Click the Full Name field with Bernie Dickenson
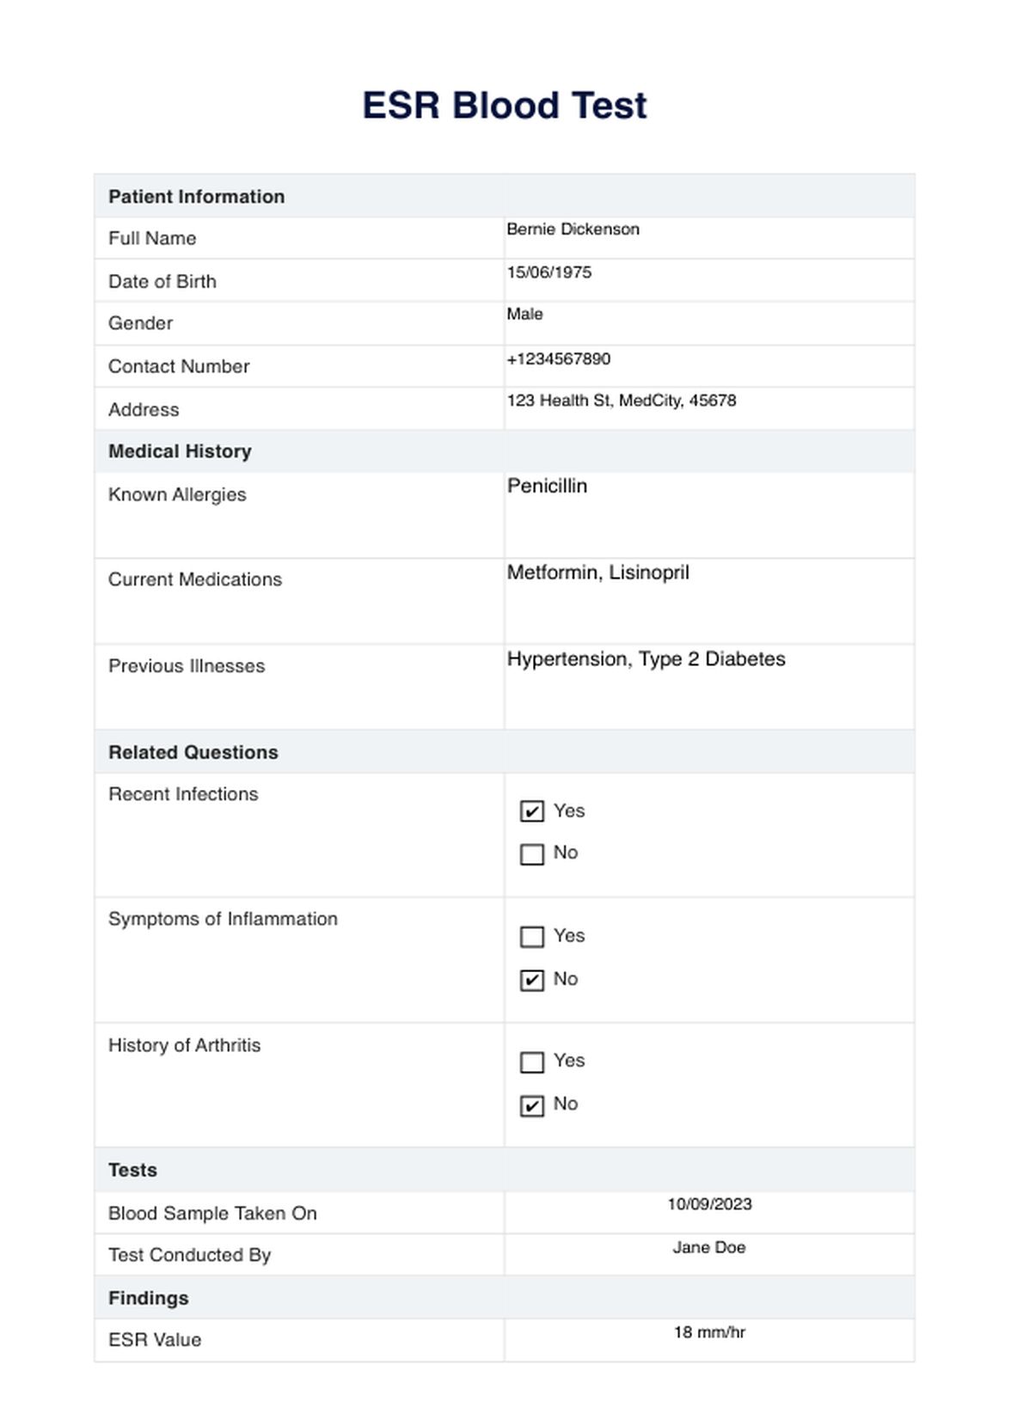 click(x=708, y=237)
